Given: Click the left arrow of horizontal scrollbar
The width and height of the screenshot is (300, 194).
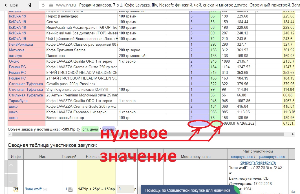Looking at the screenshot, I should tap(10, 135).
